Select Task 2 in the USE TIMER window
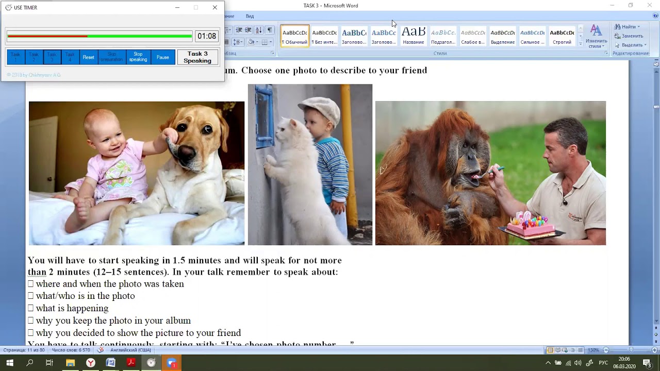The width and height of the screenshot is (660, 371). pyautogui.click(x=34, y=57)
